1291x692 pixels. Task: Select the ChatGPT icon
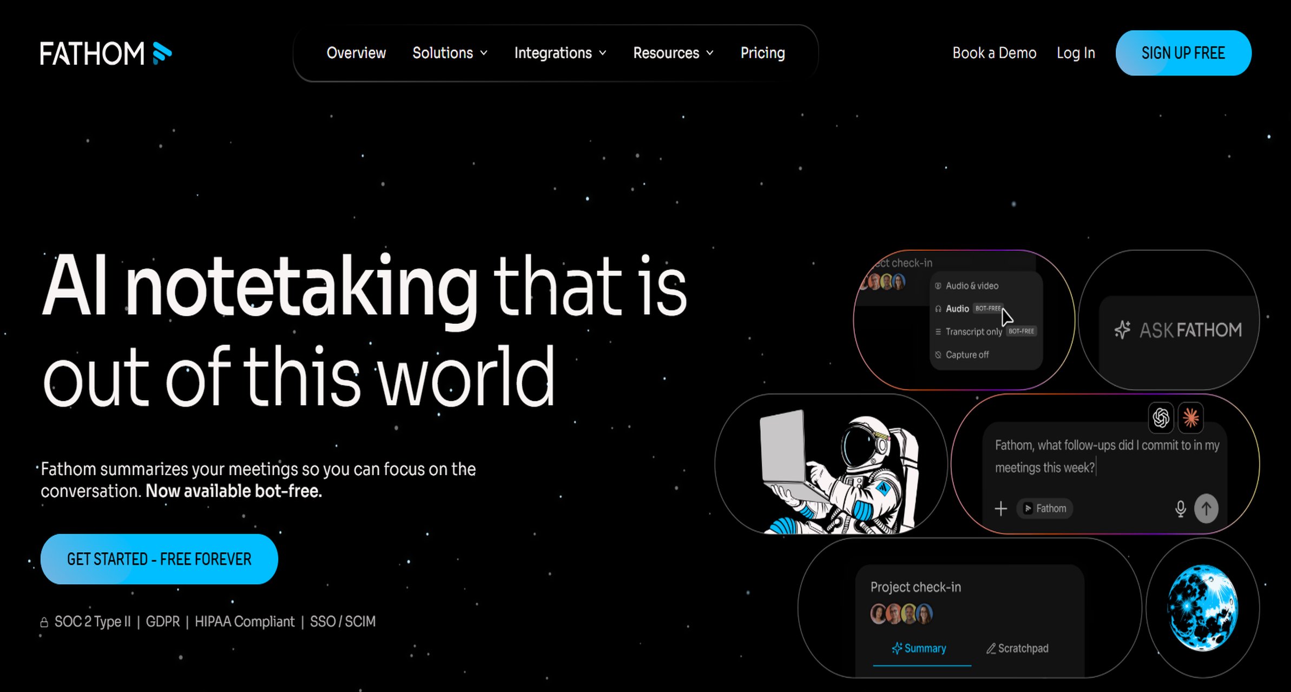click(x=1161, y=417)
